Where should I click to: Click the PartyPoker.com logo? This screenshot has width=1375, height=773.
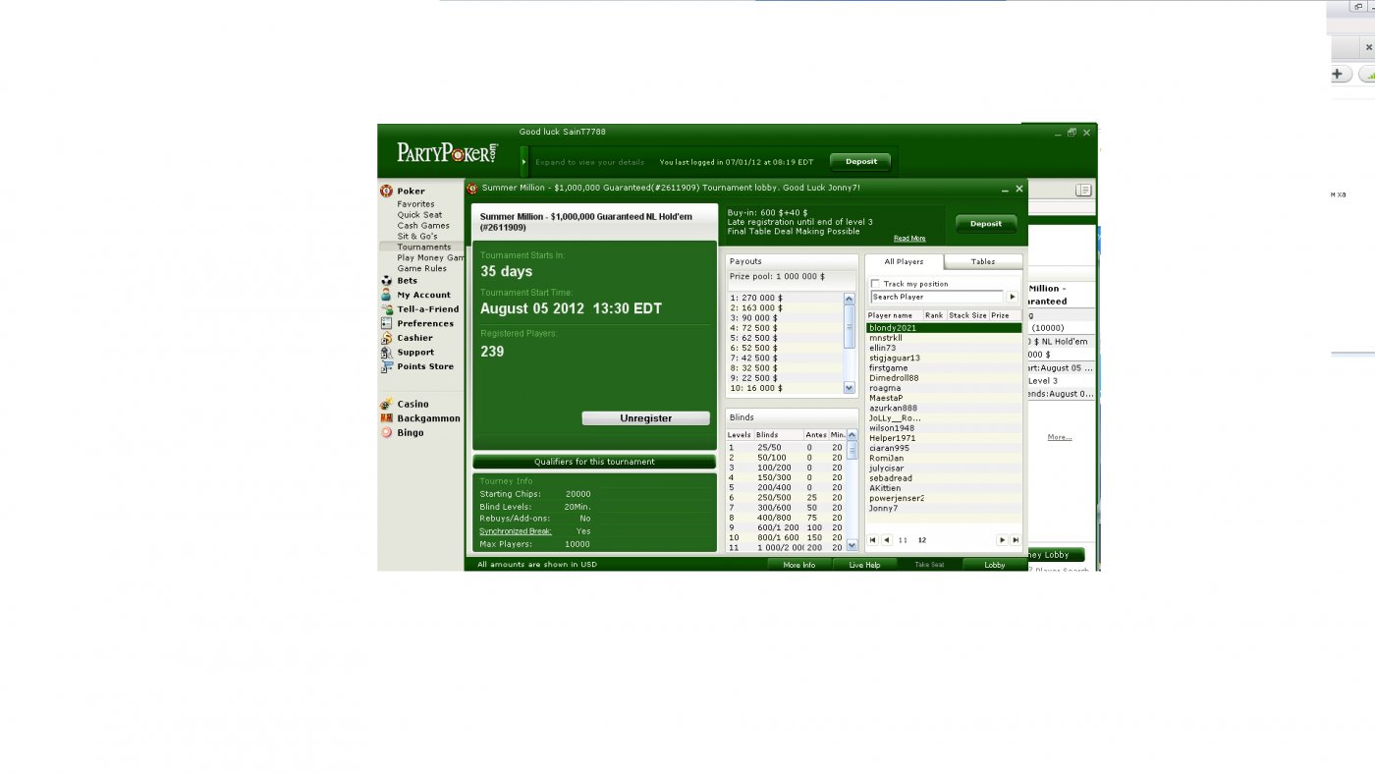447,152
